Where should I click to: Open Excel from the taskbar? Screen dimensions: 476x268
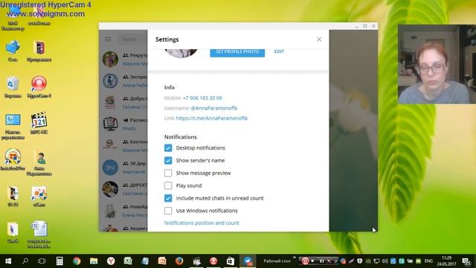128,261
